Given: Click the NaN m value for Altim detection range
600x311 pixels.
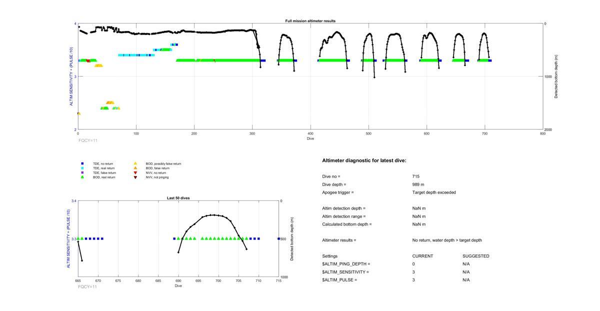Looking at the screenshot, I should tap(419, 216).
